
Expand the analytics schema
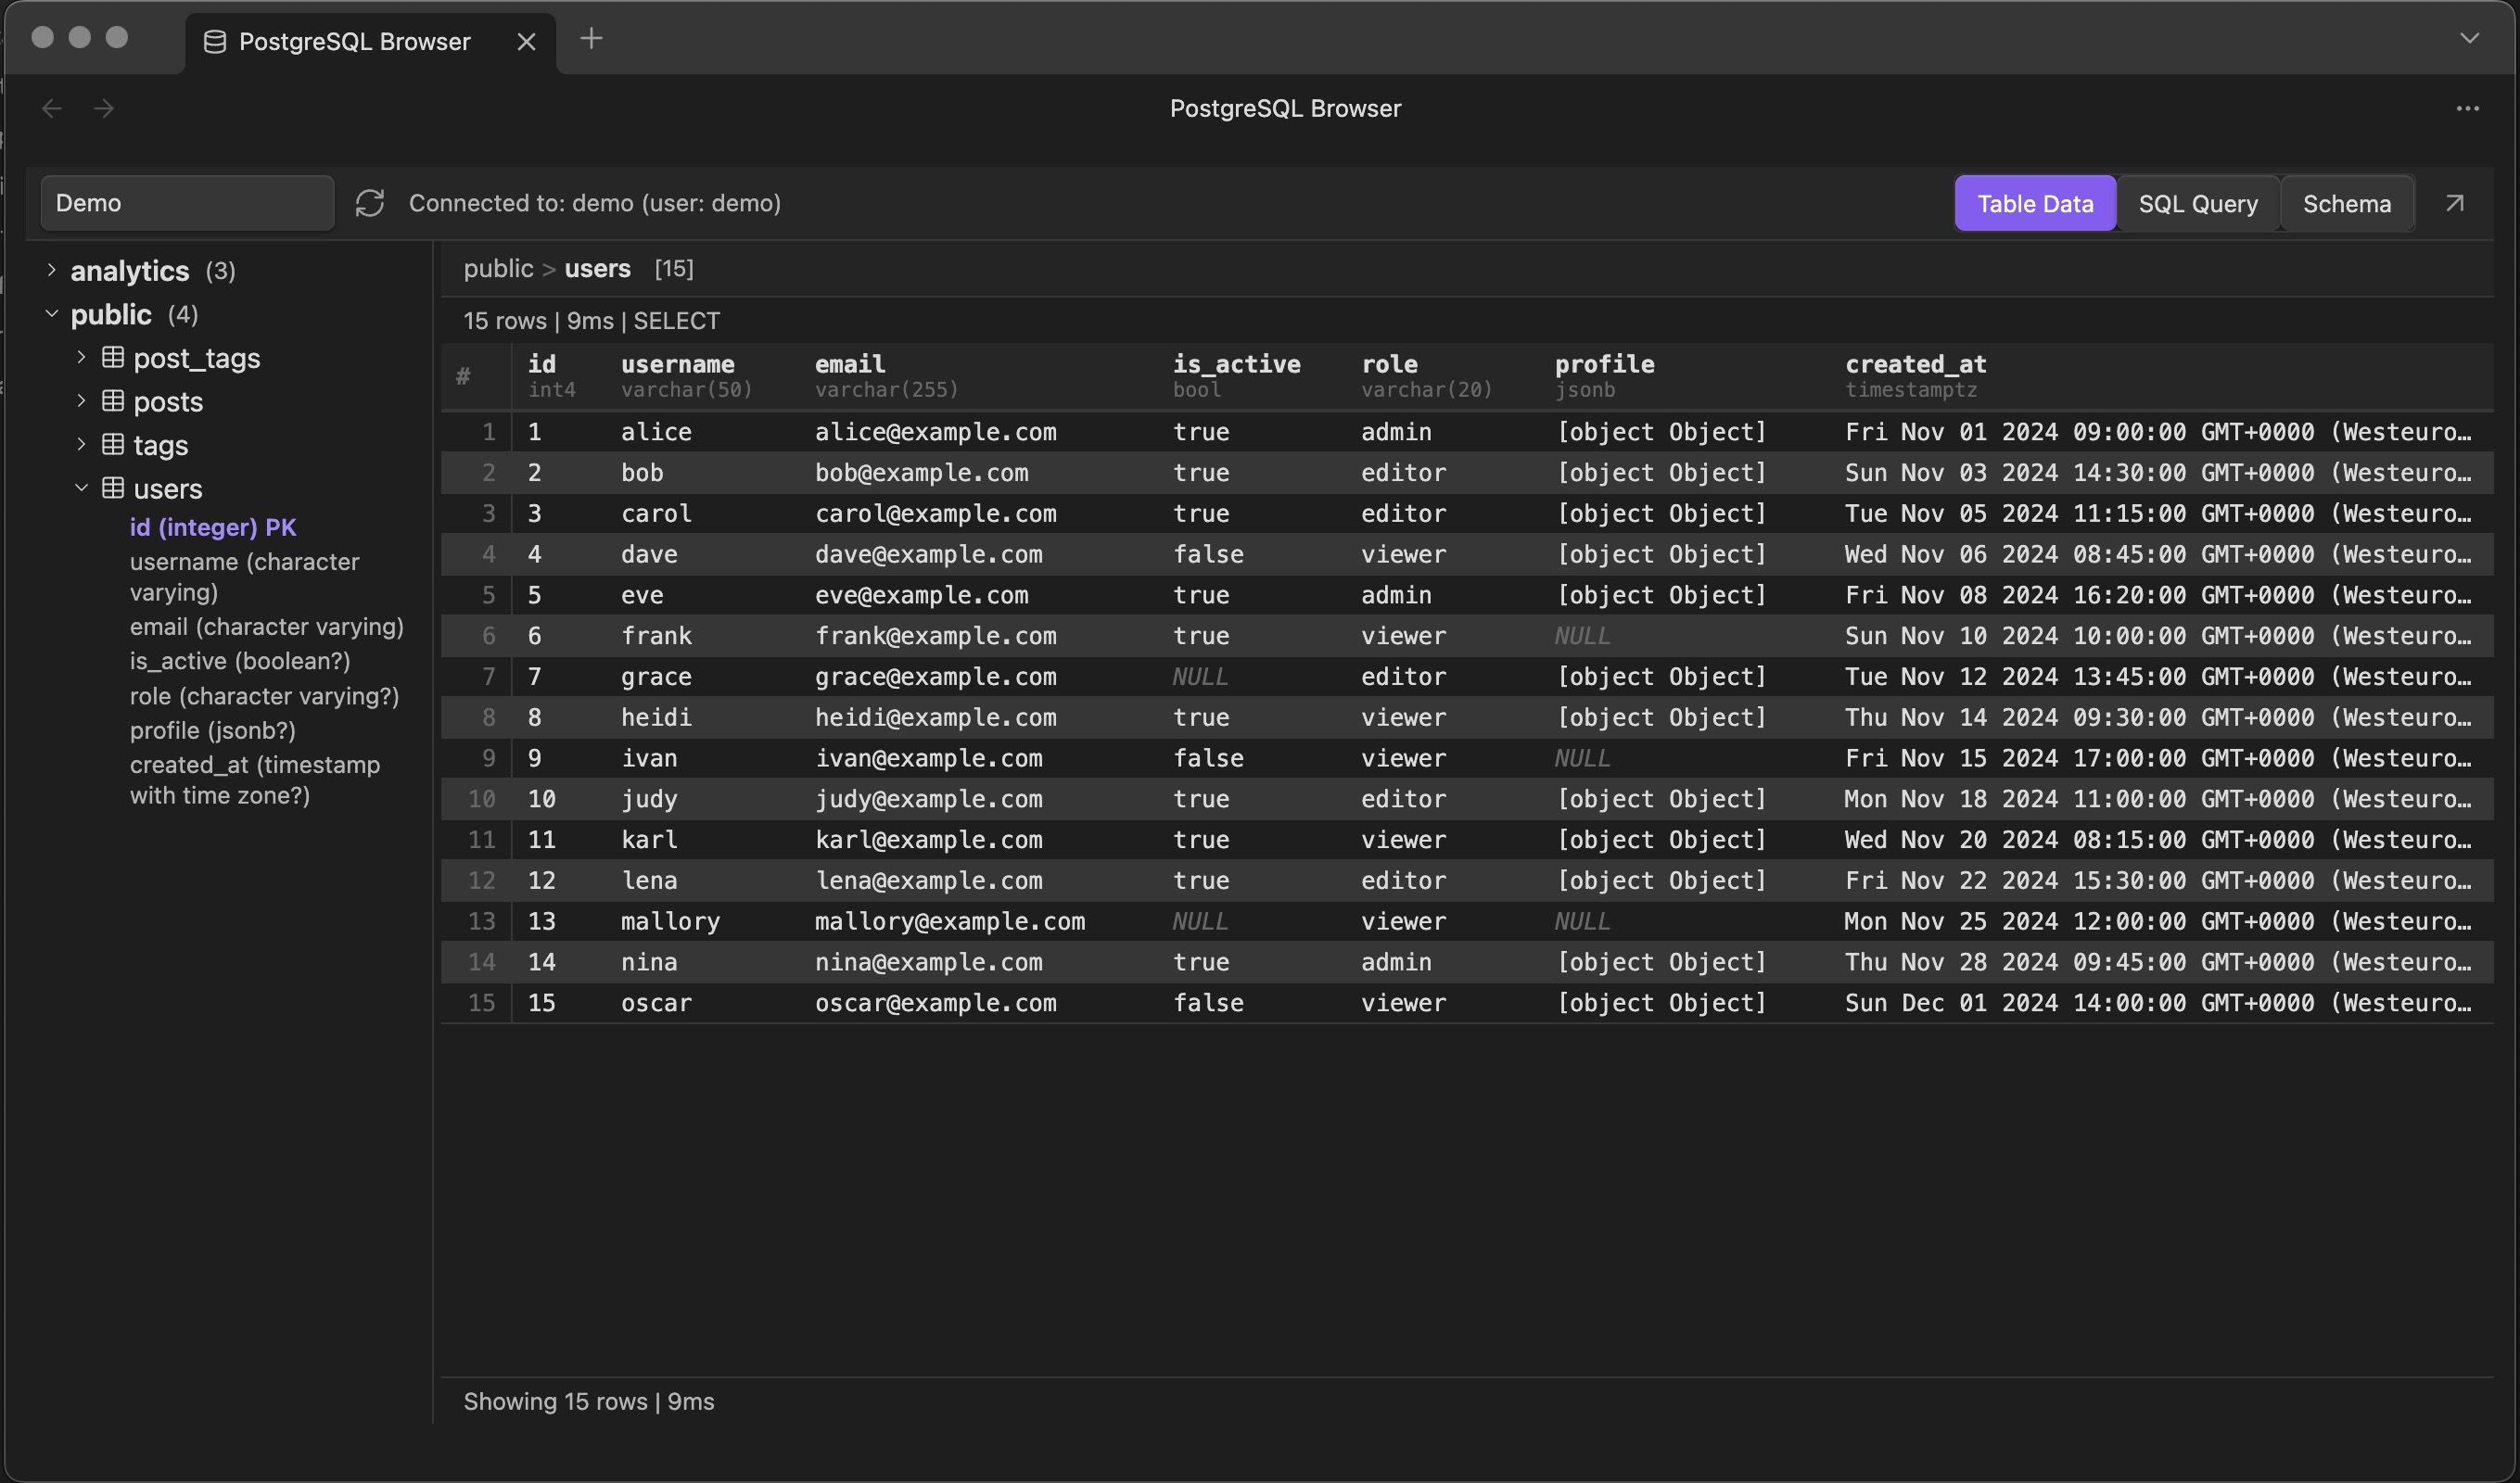(52, 270)
